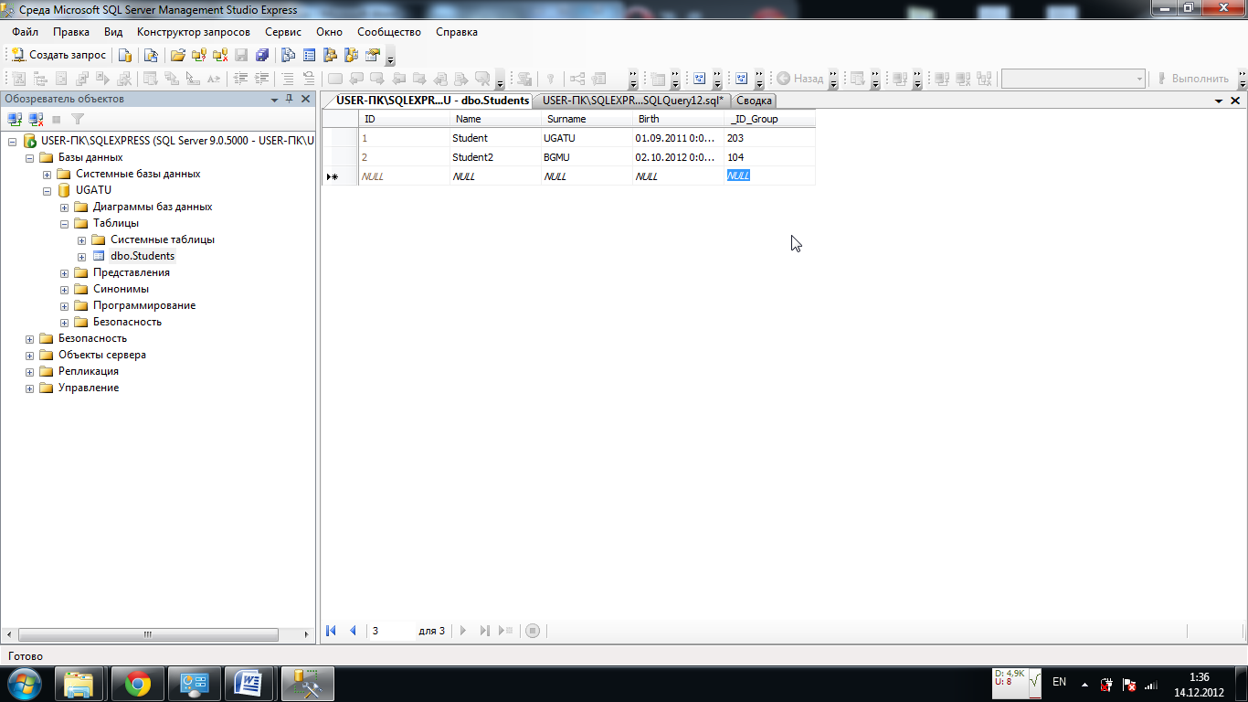1248x702 pixels.
Task: Expand the Программирование folder
Action: [x=64, y=305]
